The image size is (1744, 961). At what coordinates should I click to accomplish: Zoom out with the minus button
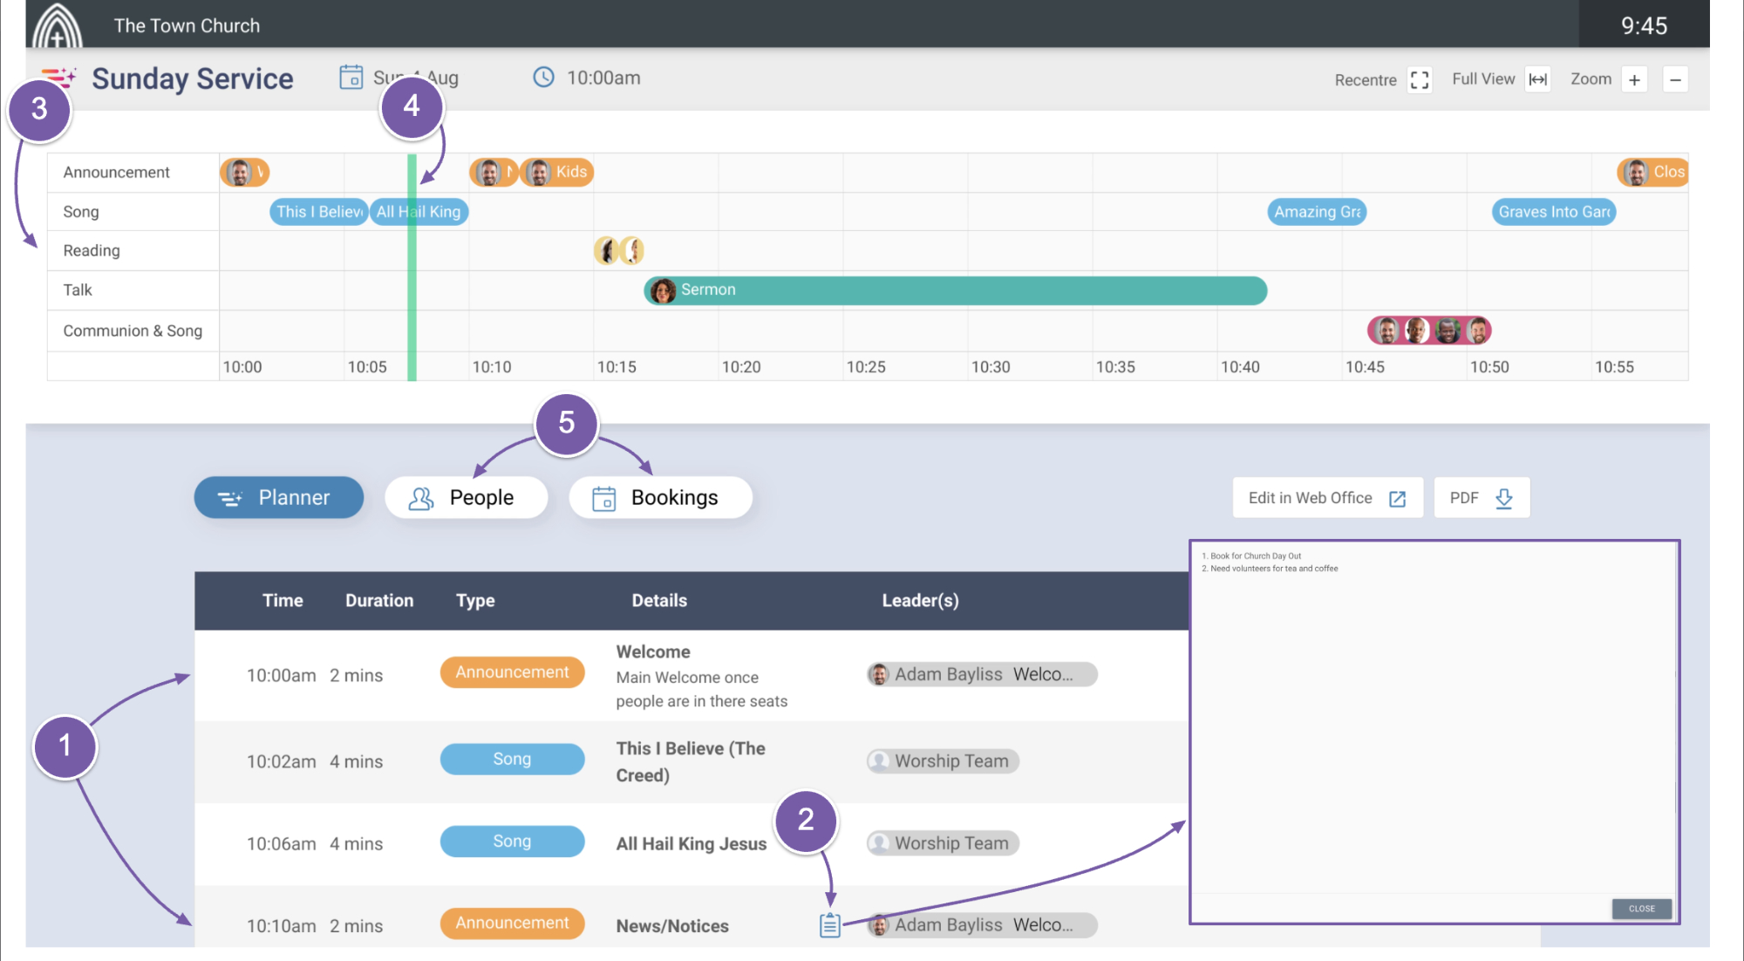[1675, 79]
